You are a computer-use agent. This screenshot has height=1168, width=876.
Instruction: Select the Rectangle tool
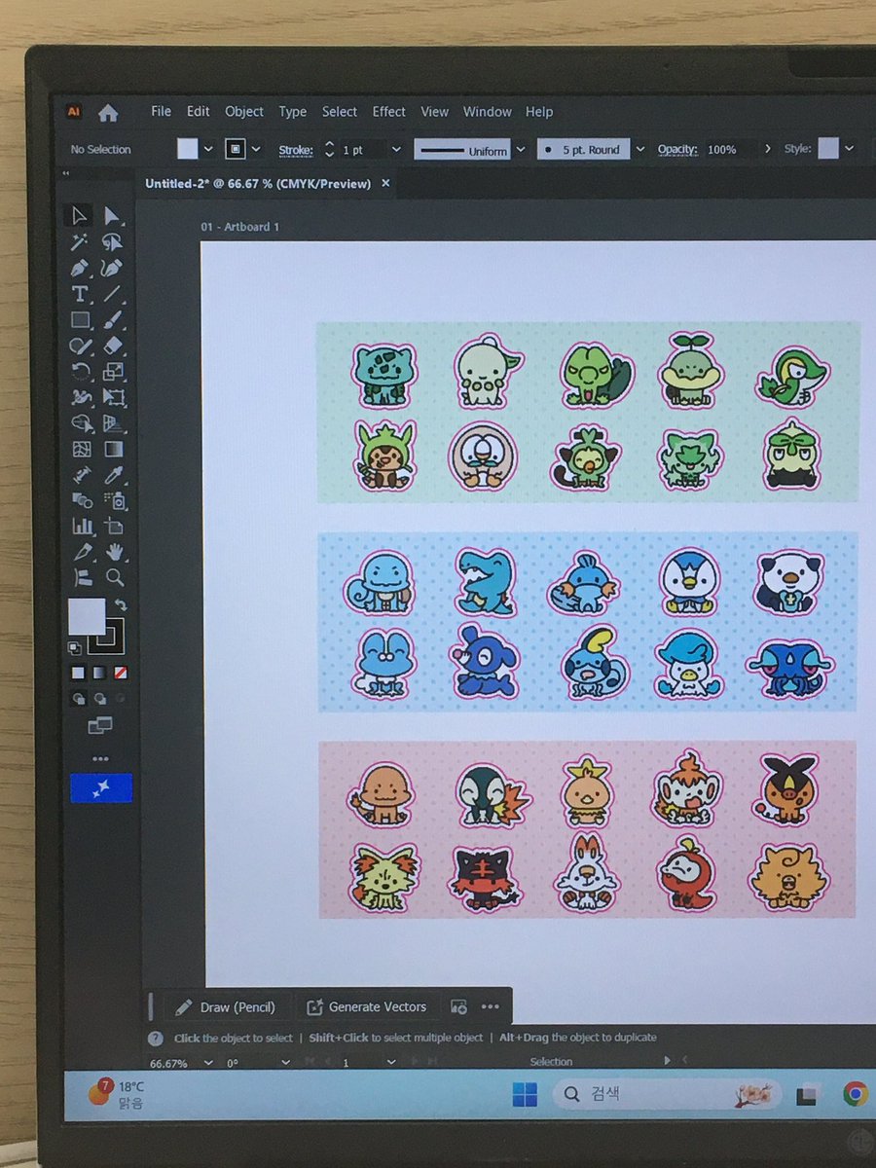point(80,320)
